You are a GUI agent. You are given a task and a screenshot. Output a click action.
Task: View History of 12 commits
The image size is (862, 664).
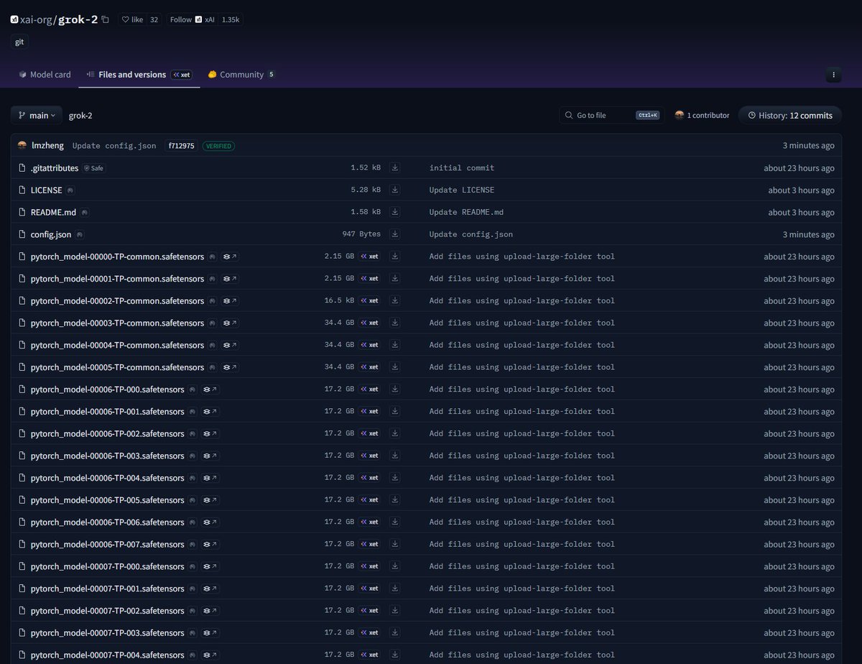pos(789,115)
